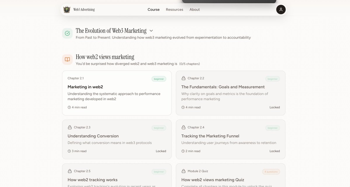Click the beginner badge on Chapter 2.1
The width and height of the screenshot is (350, 187).
click(159, 79)
